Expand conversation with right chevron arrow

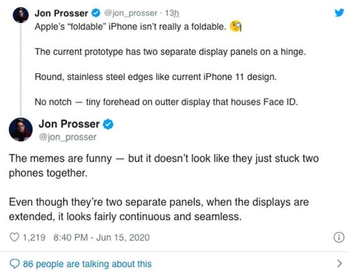coord(334,263)
